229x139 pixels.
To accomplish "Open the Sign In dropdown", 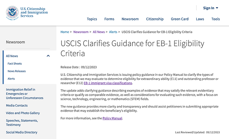I will coord(211,8).
